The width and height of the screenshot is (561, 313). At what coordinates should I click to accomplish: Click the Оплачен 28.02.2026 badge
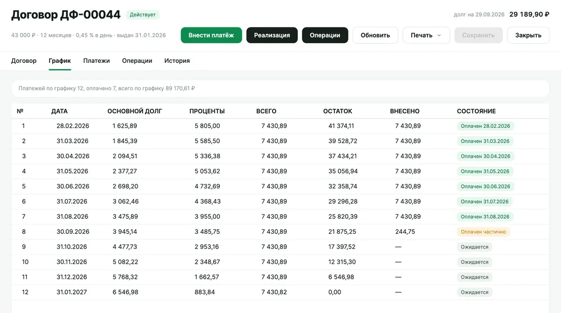coord(485,126)
